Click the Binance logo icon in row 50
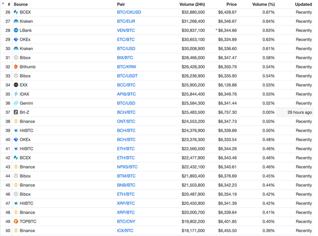Screen dimensions: 318x236 click(16, 231)
